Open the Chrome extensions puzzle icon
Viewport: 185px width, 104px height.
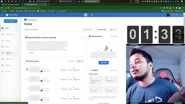(177, 8)
